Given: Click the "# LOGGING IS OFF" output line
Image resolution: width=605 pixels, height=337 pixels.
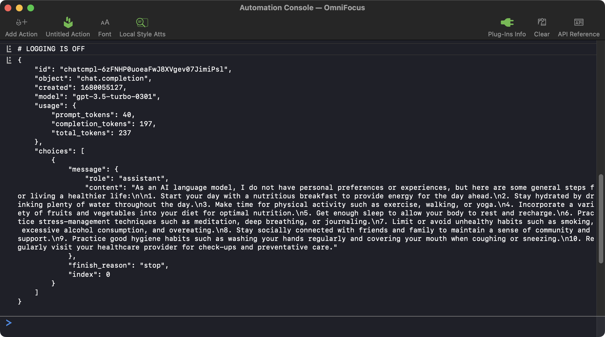Looking at the screenshot, I should 51,49.
